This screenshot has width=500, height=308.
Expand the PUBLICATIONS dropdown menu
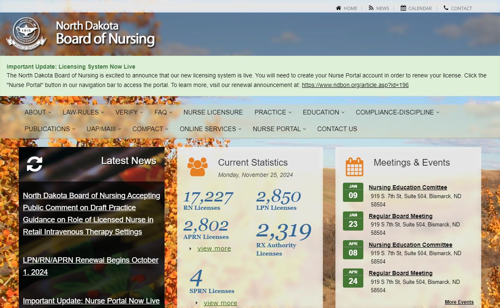pyautogui.click(x=50, y=129)
